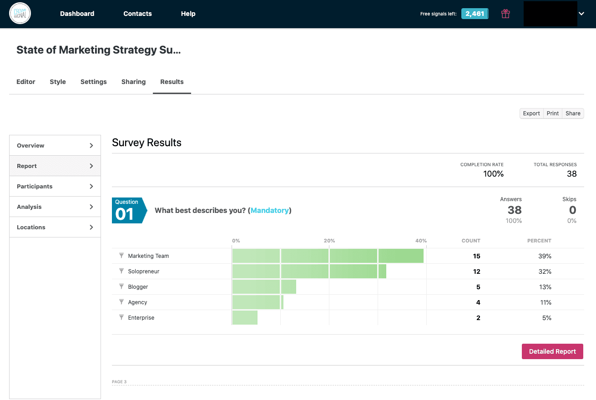
Task: Switch to the Style tab
Action: pos(58,82)
